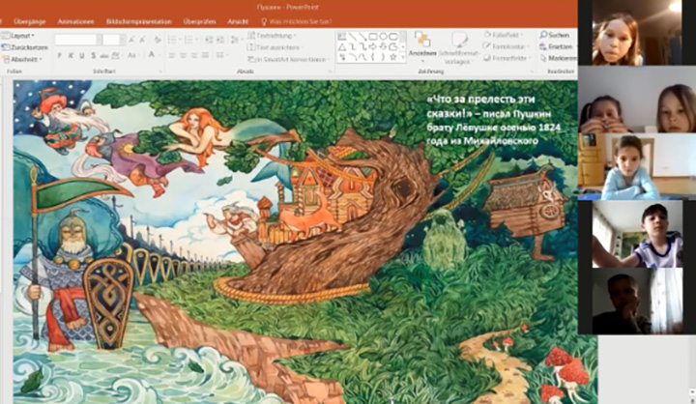This screenshot has height=404, width=696.
Task: Toggle italic (K) formatting
Action: click(x=71, y=55)
